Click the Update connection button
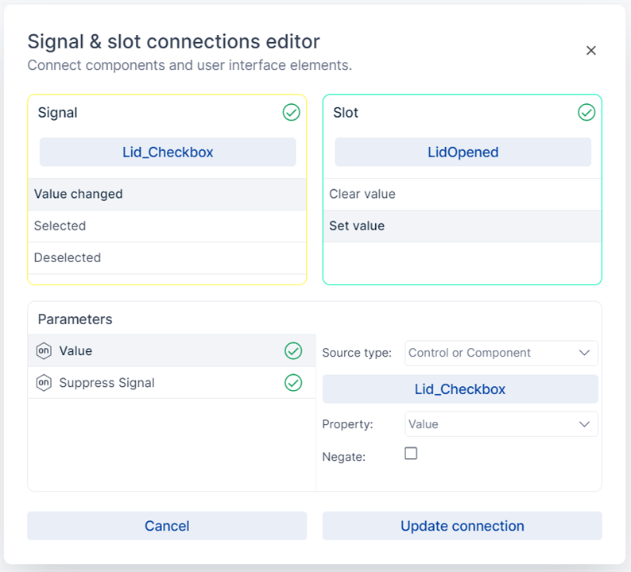 (x=462, y=526)
